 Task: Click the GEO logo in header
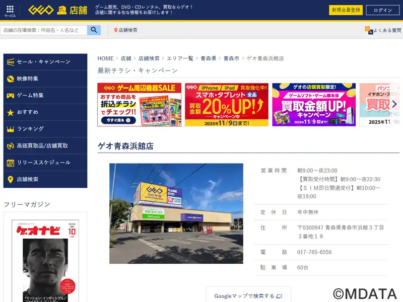pos(41,10)
